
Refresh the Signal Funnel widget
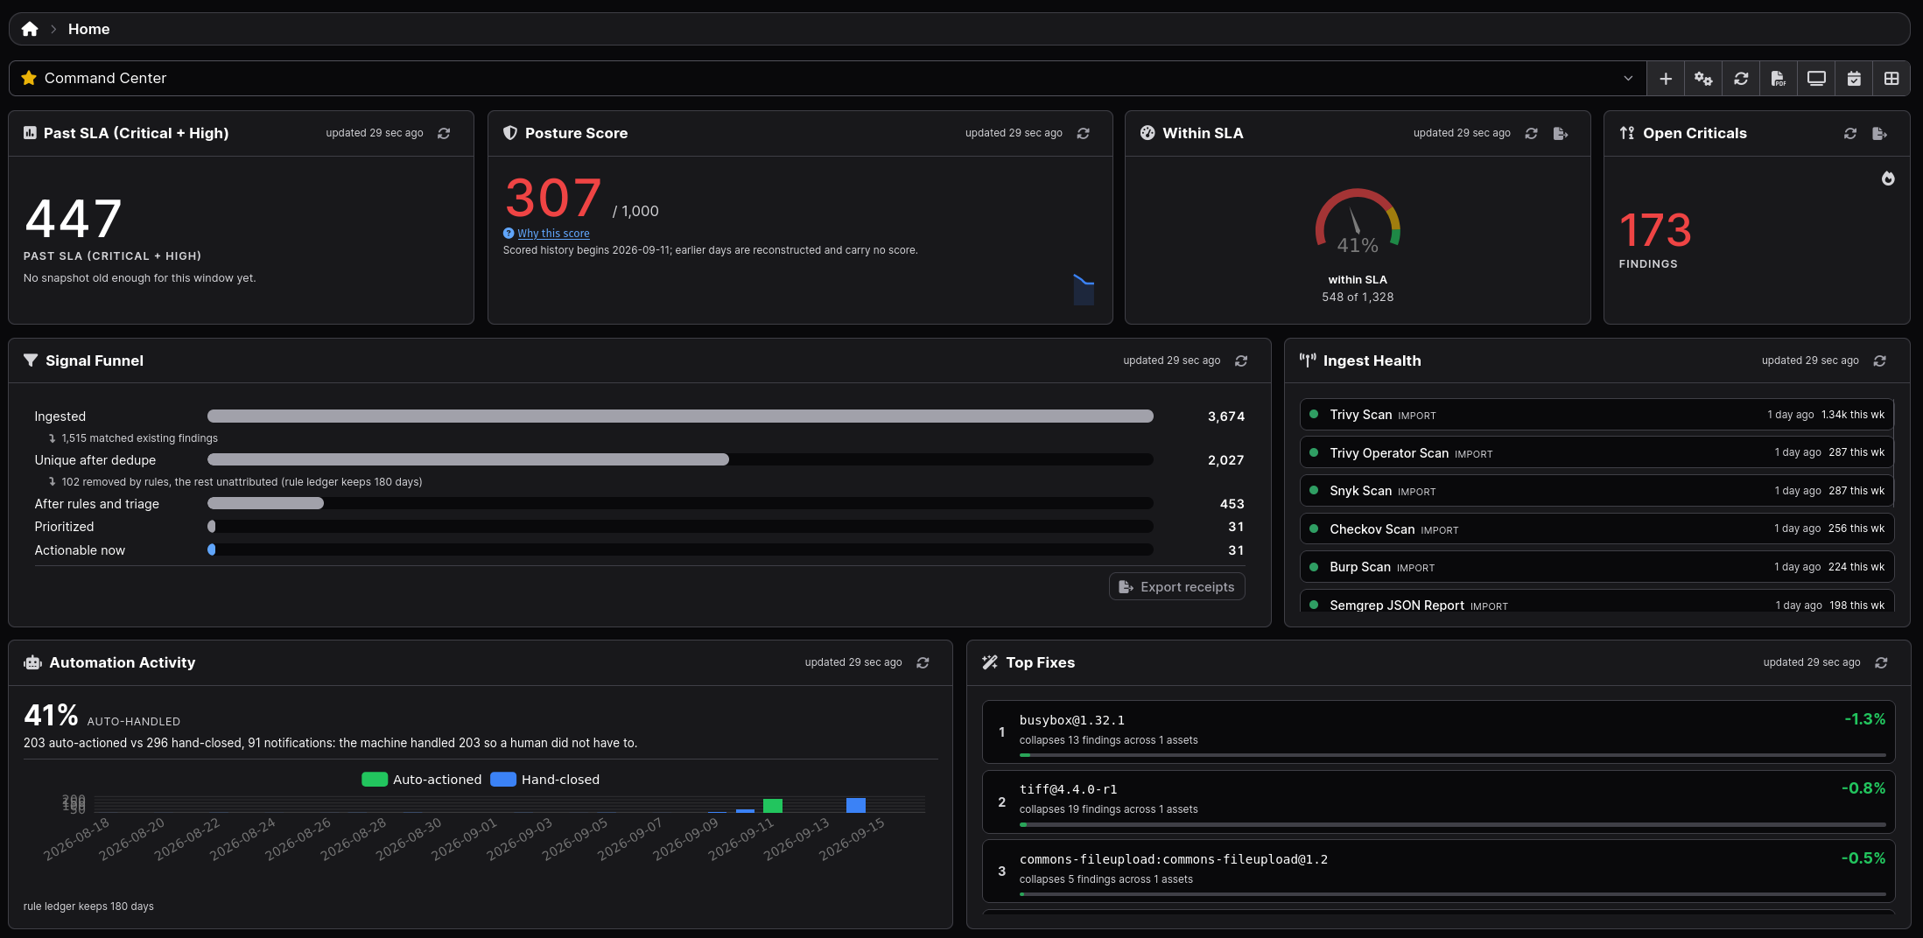pyautogui.click(x=1241, y=360)
